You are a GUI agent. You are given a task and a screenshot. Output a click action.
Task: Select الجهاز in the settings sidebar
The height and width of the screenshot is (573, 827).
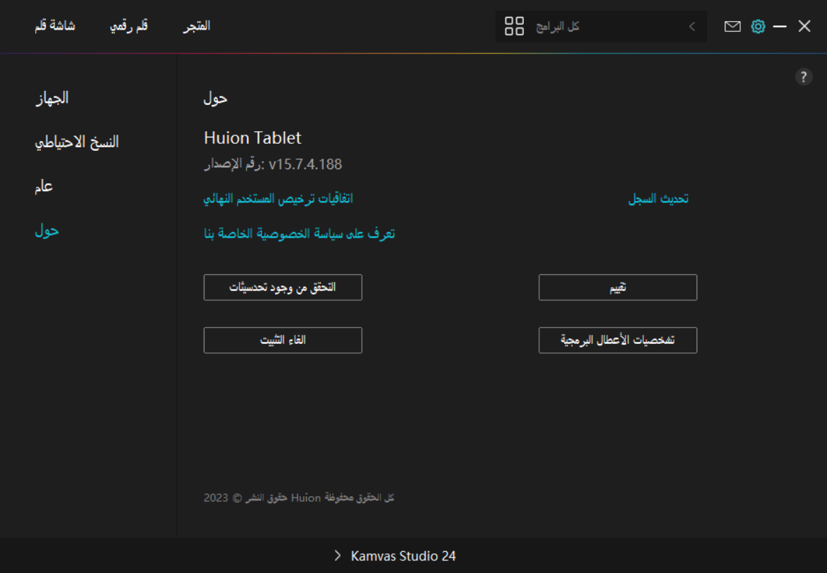[x=52, y=98]
